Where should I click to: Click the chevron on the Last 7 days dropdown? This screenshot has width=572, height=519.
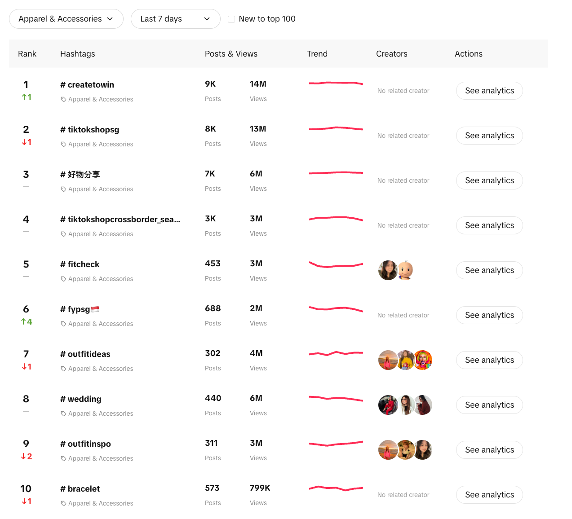207,19
